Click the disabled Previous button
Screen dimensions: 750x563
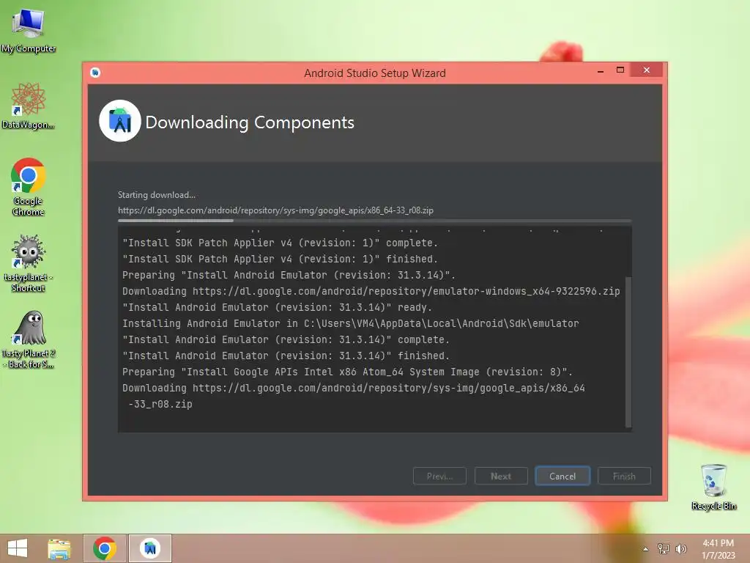439,476
